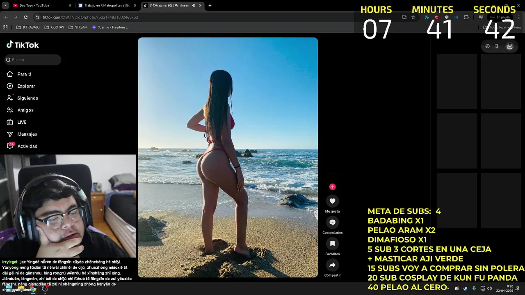Screen dimensions: 525x295
Task: Go back in browser history
Action: click(x=6, y=17)
